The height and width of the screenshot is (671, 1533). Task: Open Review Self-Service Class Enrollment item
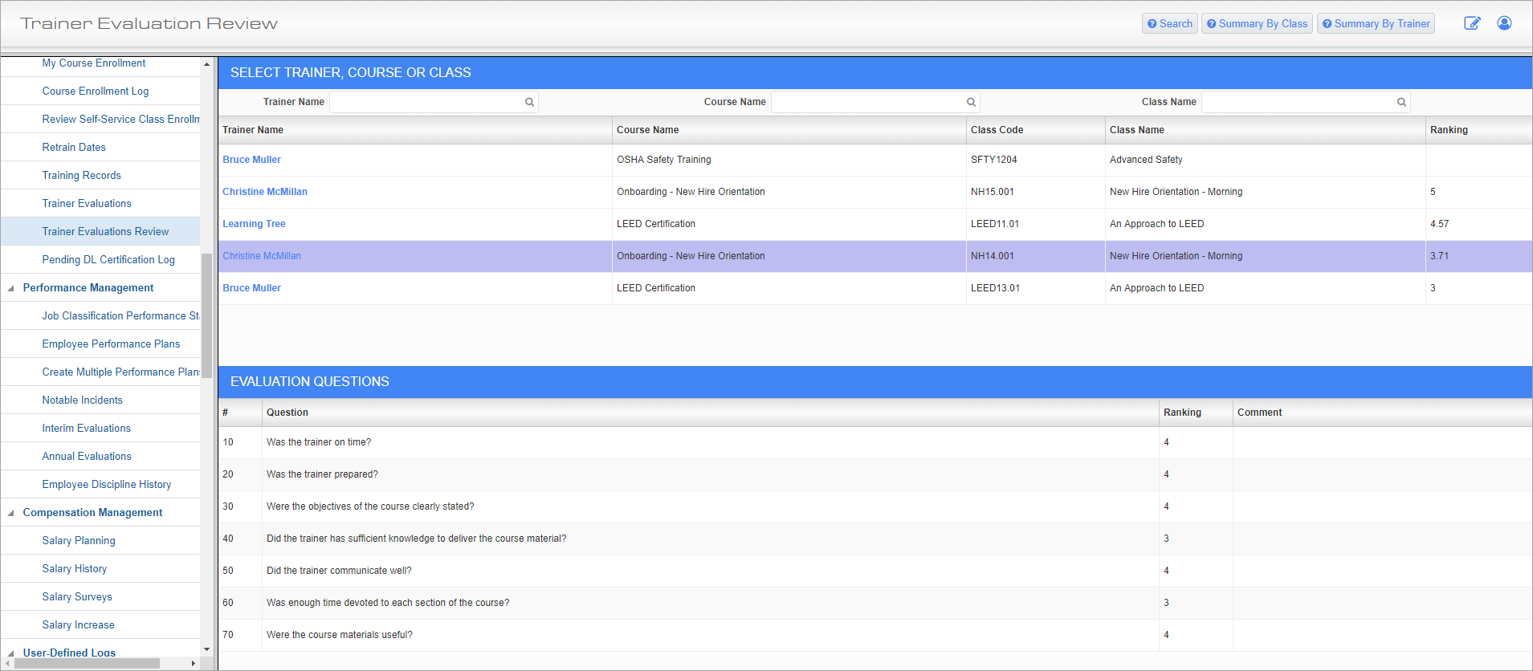pyautogui.click(x=120, y=120)
